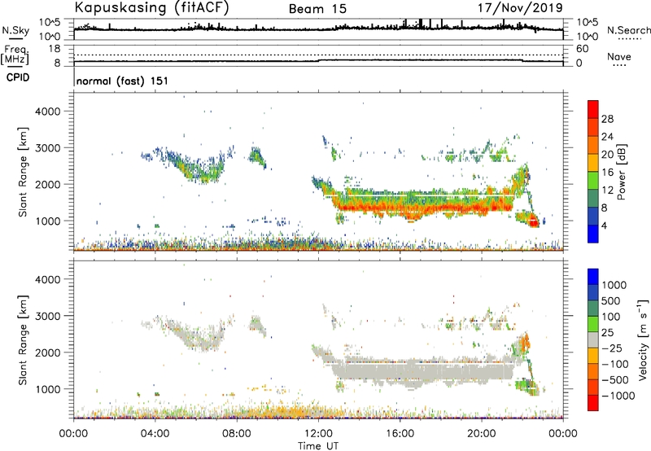Click the dotted line in the frequency panel
The width and height of the screenshot is (651, 451).
[x=318, y=55]
